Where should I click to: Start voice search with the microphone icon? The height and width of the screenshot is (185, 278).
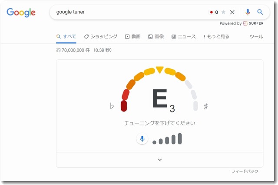(248, 12)
